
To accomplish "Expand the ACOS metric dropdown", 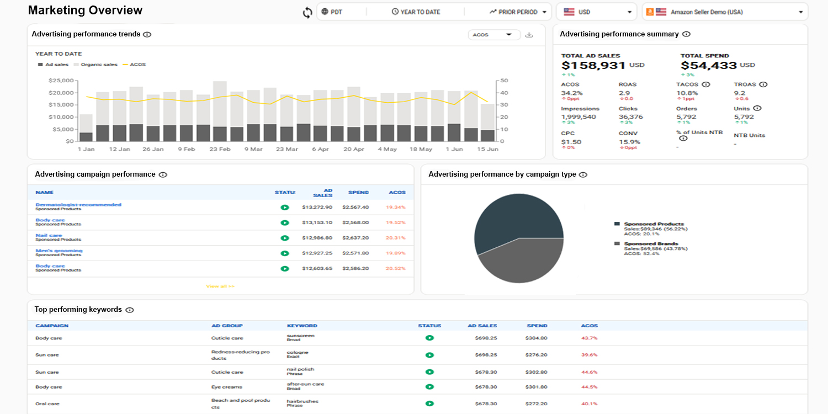I will 493,35.
